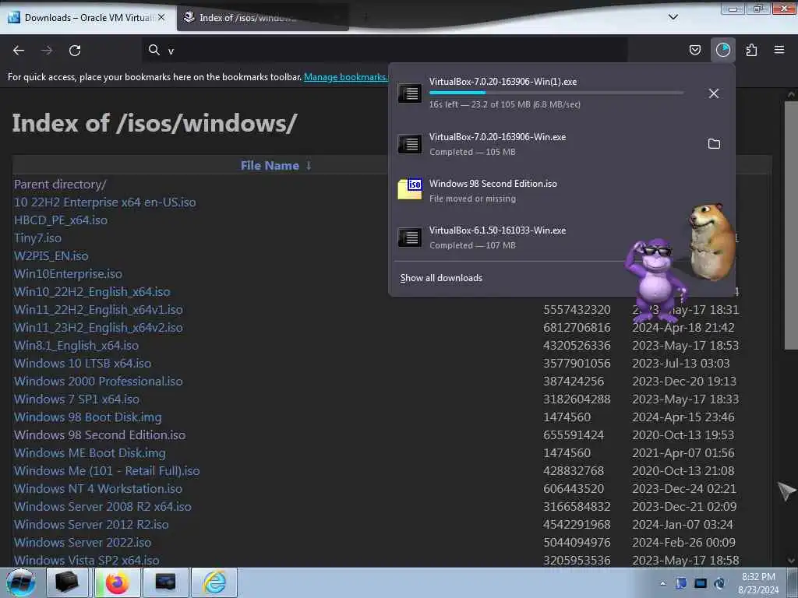Open Windows Server 2012 R2.iso

tap(91, 525)
